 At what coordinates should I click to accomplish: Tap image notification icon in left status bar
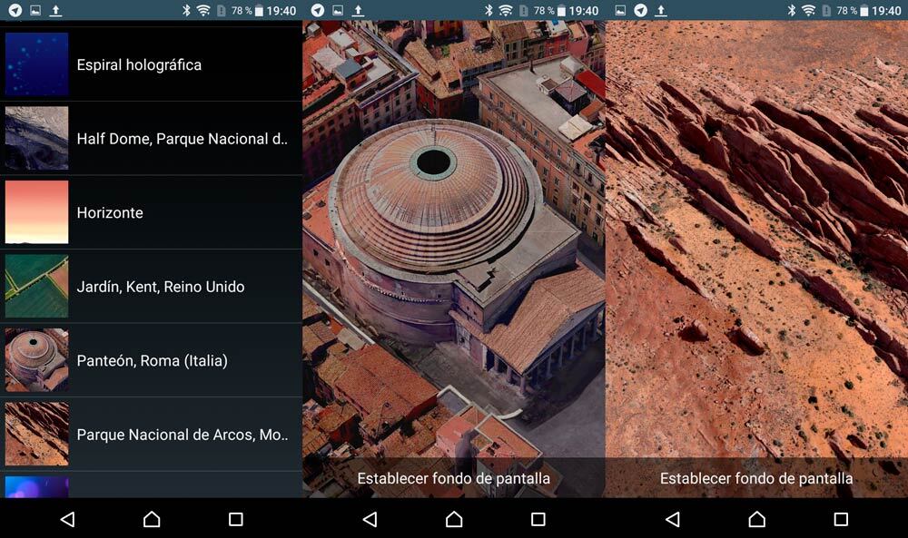point(35,10)
